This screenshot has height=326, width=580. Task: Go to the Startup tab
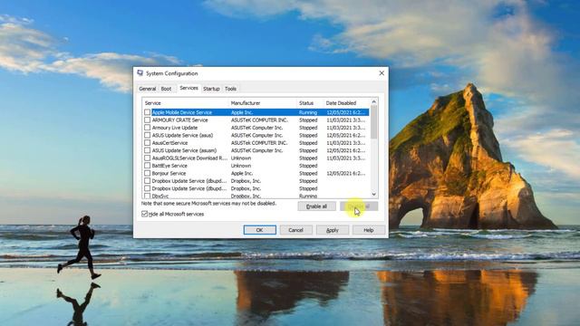click(211, 89)
